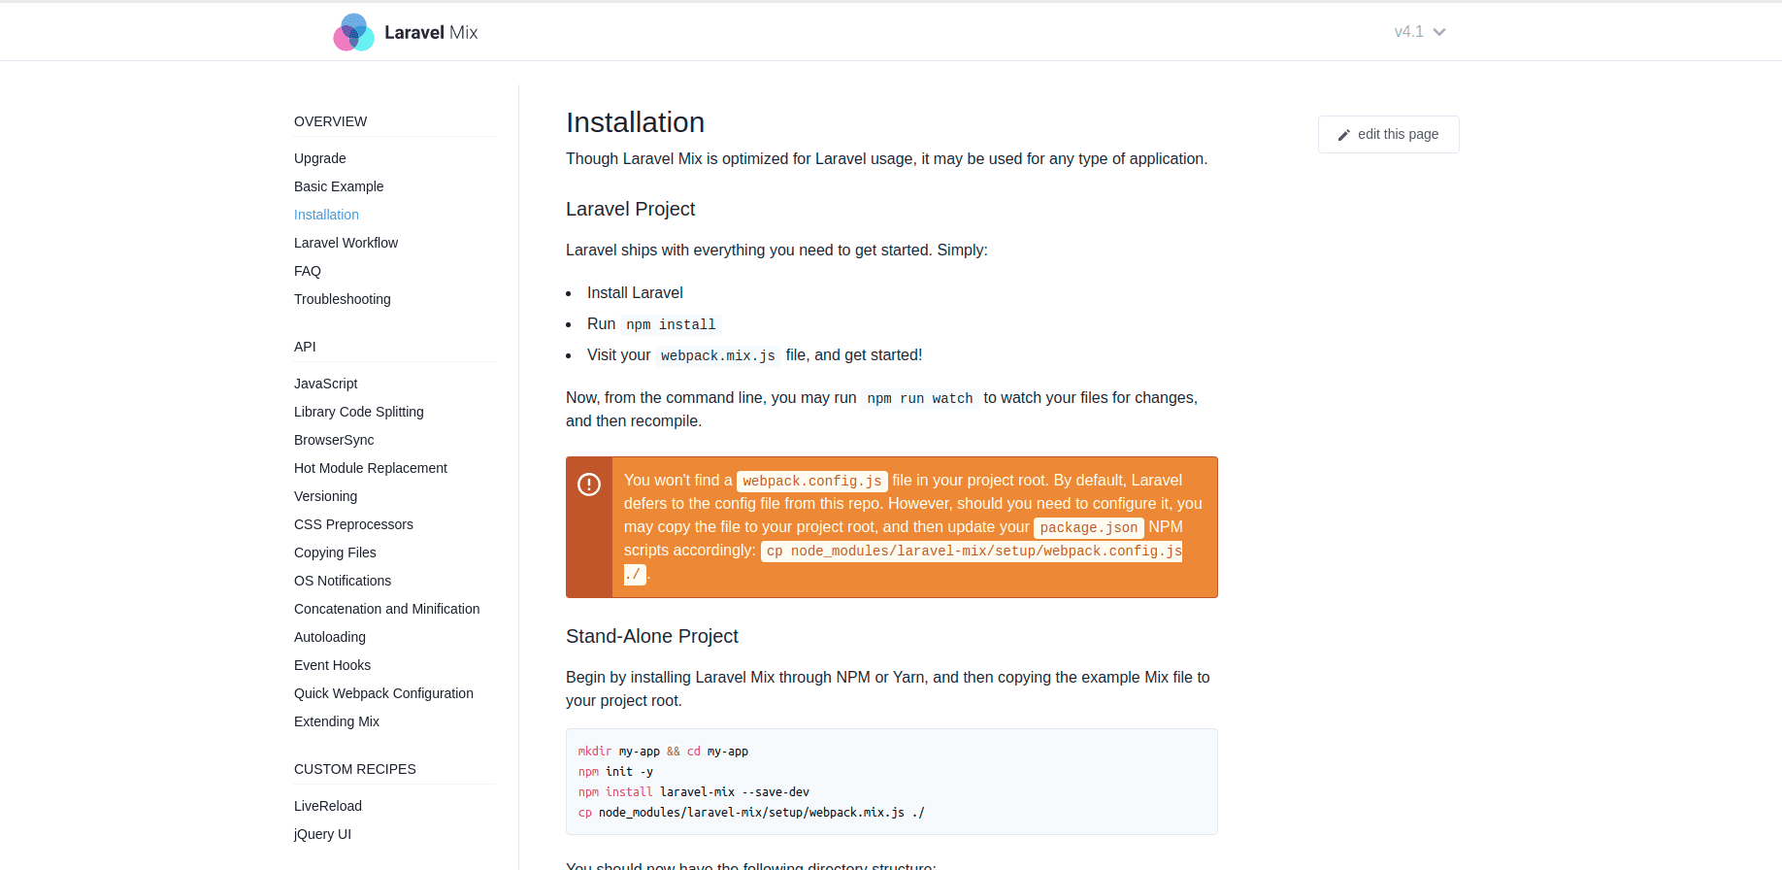Select Installation in the sidebar
The height and width of the screenshot is (870, 1782).
coord(326,215)
